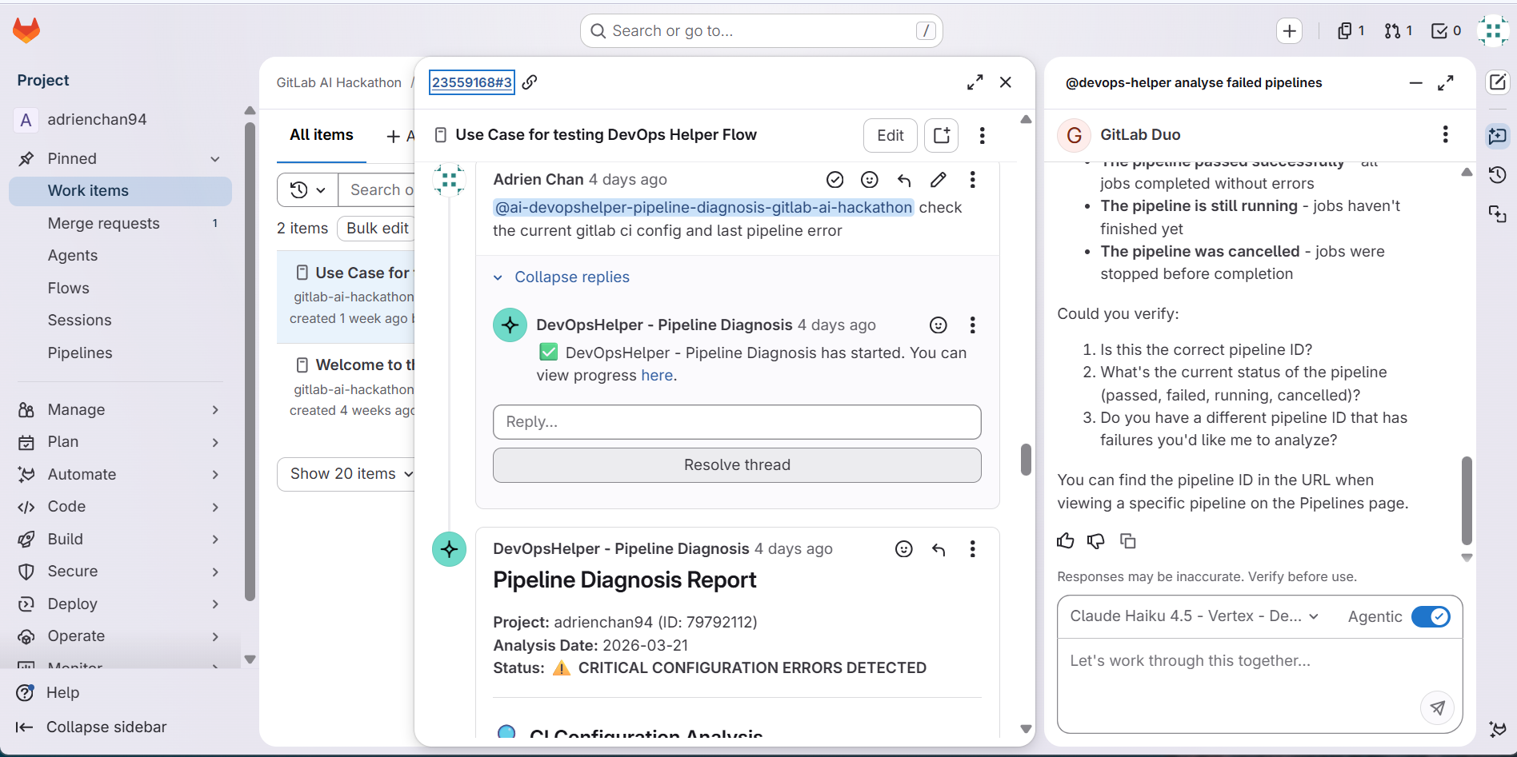Open assigned issues counter icon
Screen dimensions: 1517x757
pos(1351,31)
